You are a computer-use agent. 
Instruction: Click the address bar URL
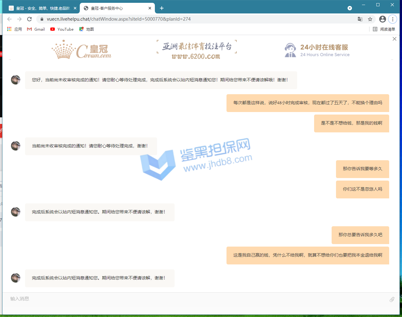pos(119,19)
